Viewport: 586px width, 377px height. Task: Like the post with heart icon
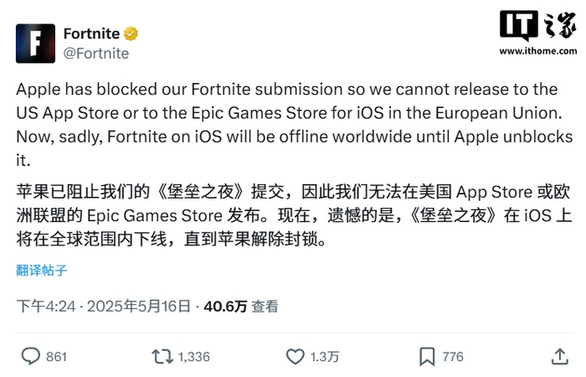pos(296,357)
